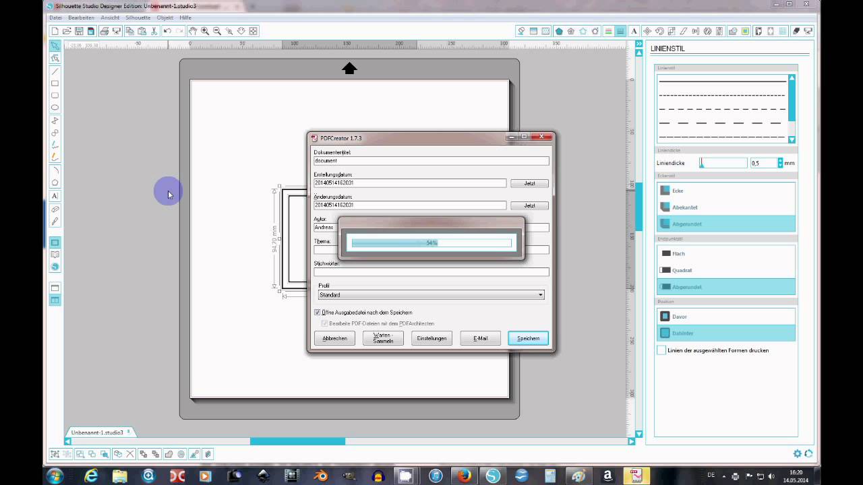Click the Print icon in toolbar
The width and height of the screenshot is (863, 485).
coord(105,31)
